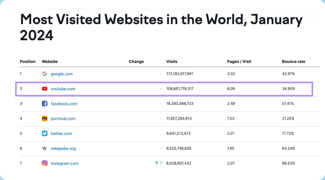Click the Pornhub PH logo icon
Image resolution: width=325 pixels, height=180 pixels.
[x=45, y=118]
